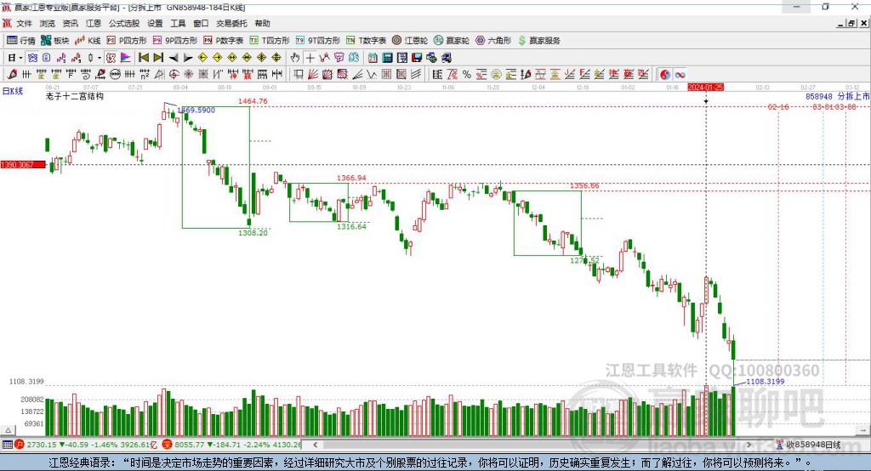Screen dimensions: 871x471
Task: Select the spiral drawing tool
Action: (x=86, y=75)
